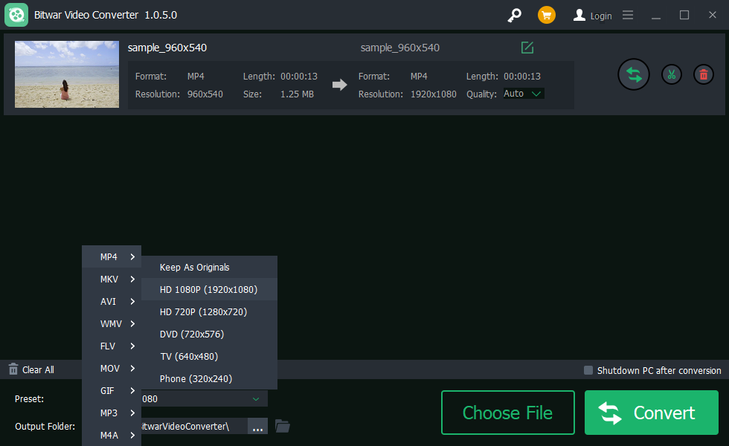Choose HD 720P (1280x720) option

tap(209, 311)
